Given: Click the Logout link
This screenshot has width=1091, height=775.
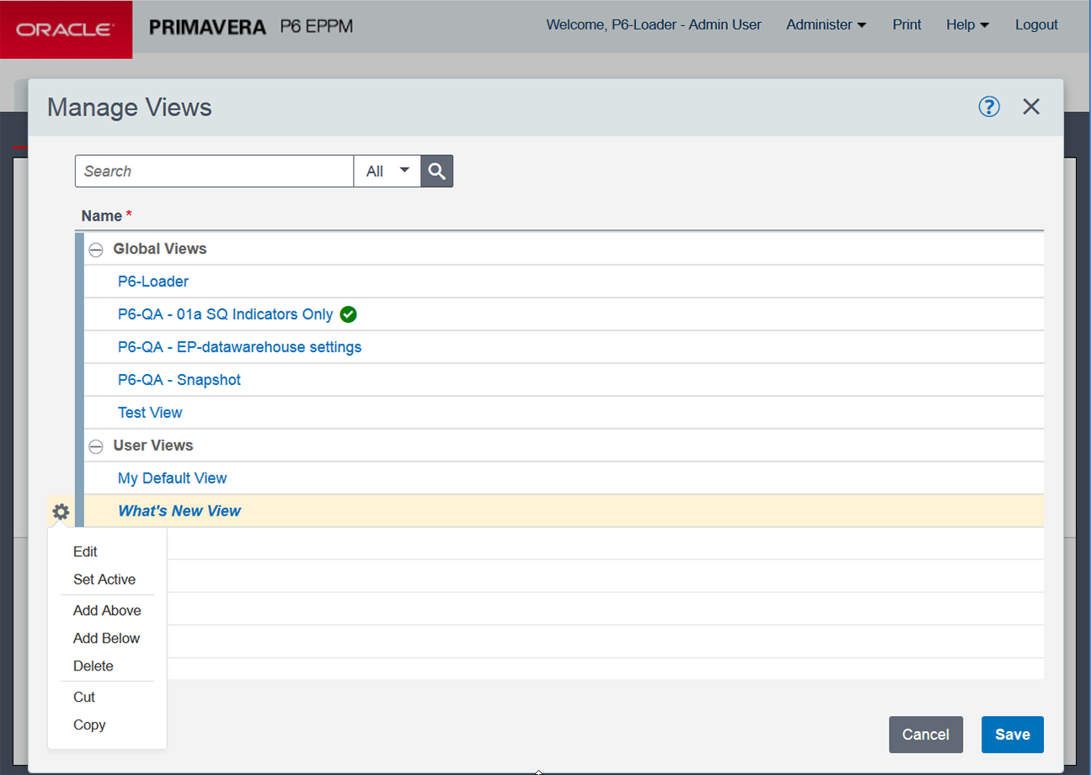Looking at the screenshot, I should (1035, 25).
